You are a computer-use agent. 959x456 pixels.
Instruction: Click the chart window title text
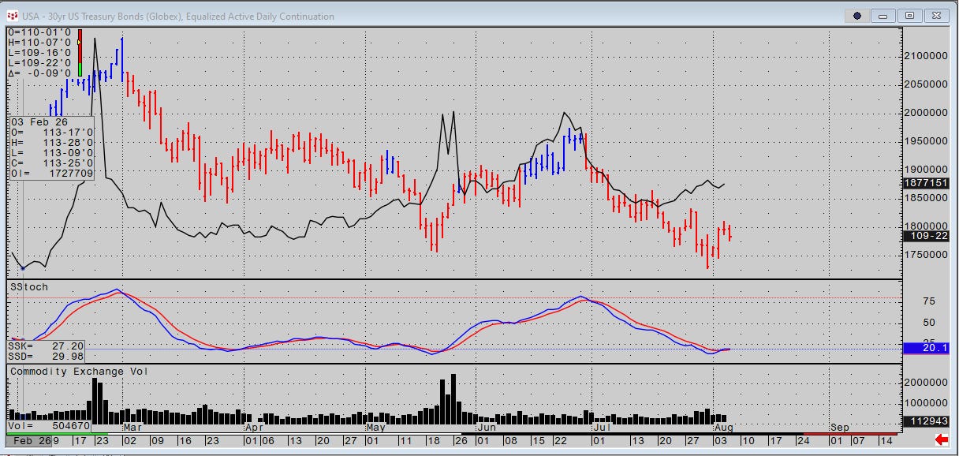[x=179, y=16]
